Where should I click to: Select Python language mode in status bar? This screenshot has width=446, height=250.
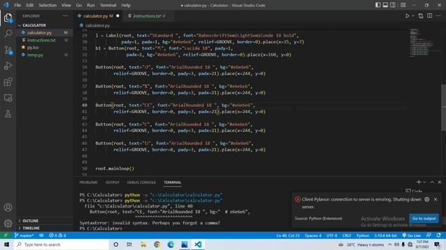(x=362, y=235)
